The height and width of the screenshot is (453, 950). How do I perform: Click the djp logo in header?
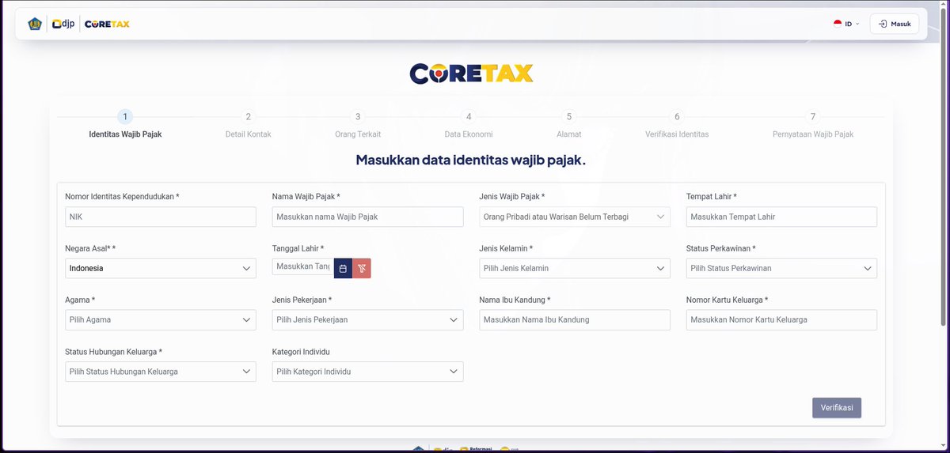[x=63, y=24]
